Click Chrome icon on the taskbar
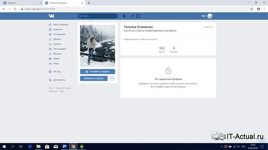This screenshot has height=150, width=268. [x=73, y=147]
